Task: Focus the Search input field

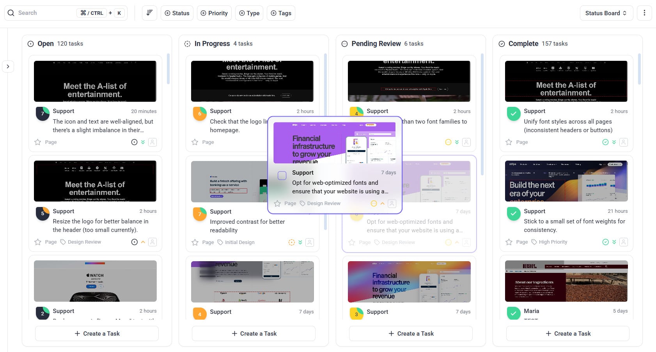Action: 46,13
